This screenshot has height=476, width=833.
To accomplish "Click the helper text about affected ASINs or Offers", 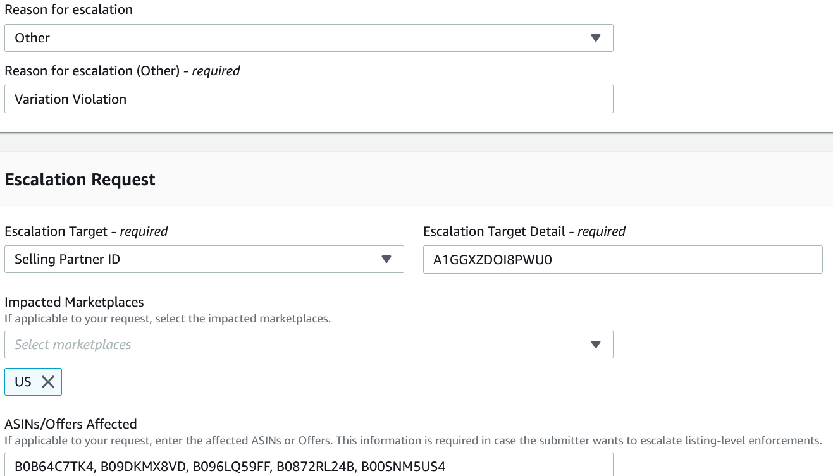I will click(x=413, y=441).
